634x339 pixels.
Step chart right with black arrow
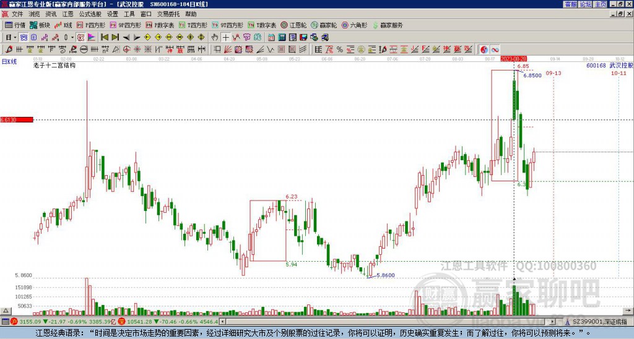coord(137,38)
